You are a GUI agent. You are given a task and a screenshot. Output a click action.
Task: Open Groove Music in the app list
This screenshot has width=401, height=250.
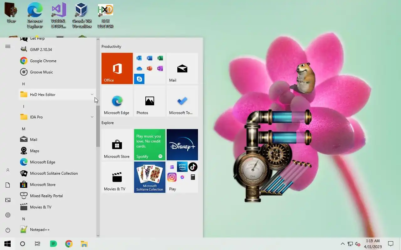coord(57,72)
